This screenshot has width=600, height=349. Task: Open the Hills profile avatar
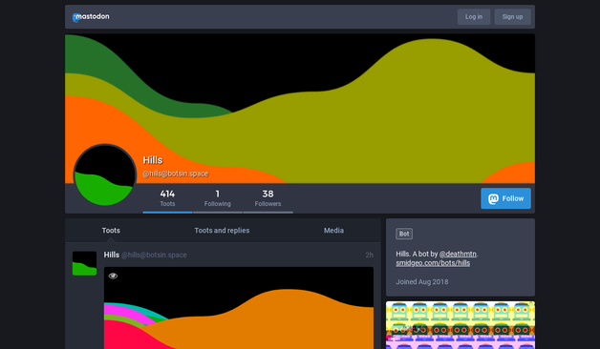(105, 175)
